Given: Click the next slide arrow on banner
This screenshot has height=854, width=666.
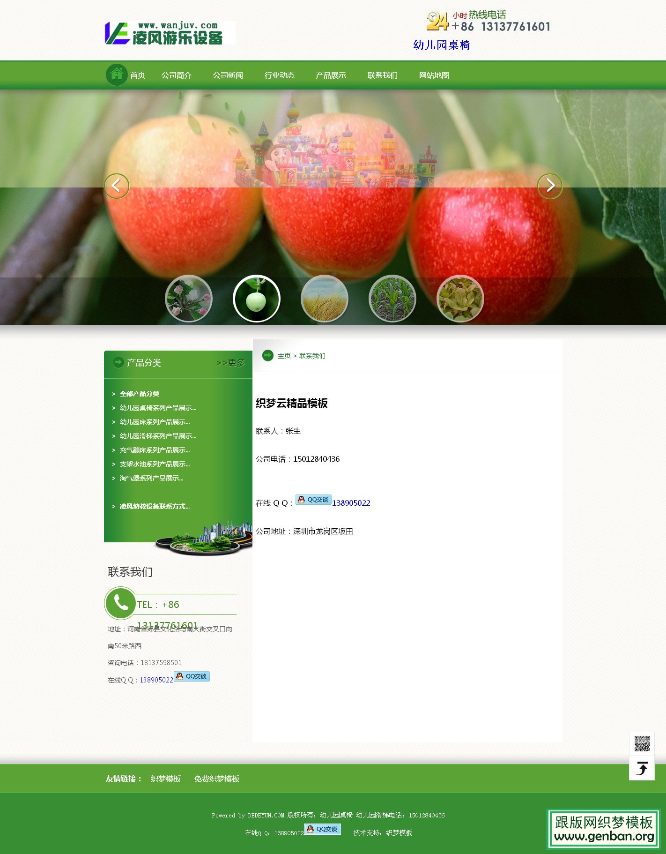Looking at the screenshot, I should point(549,186).
